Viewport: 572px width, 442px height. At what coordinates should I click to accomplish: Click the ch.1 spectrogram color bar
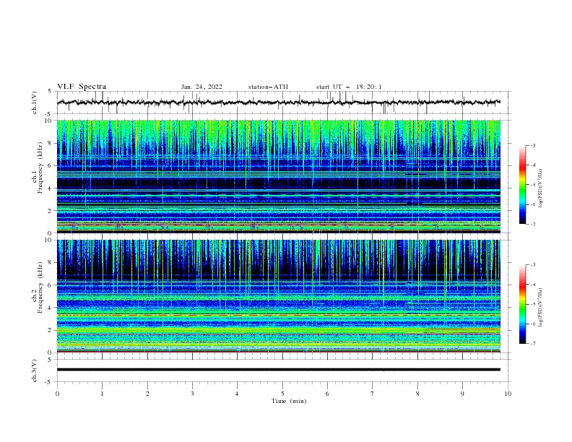(x=523, y=185)
